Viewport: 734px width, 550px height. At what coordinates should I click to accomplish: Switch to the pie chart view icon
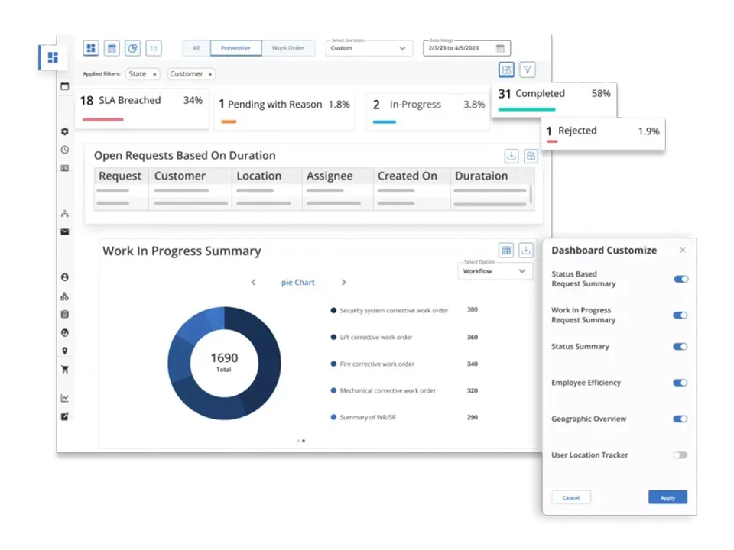132,48
